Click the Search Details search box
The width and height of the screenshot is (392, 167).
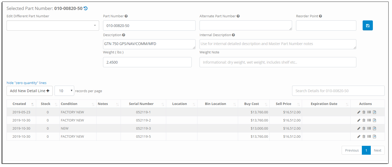click(x=338, y=91)
